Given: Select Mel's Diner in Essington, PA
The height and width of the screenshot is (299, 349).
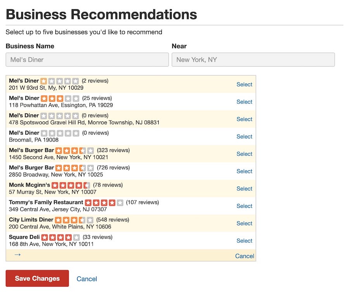Looking at the screenshot, I should tap(244, 102).
